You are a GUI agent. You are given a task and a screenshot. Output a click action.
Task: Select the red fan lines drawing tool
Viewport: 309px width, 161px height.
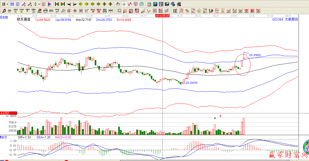(x=125, y=11)
